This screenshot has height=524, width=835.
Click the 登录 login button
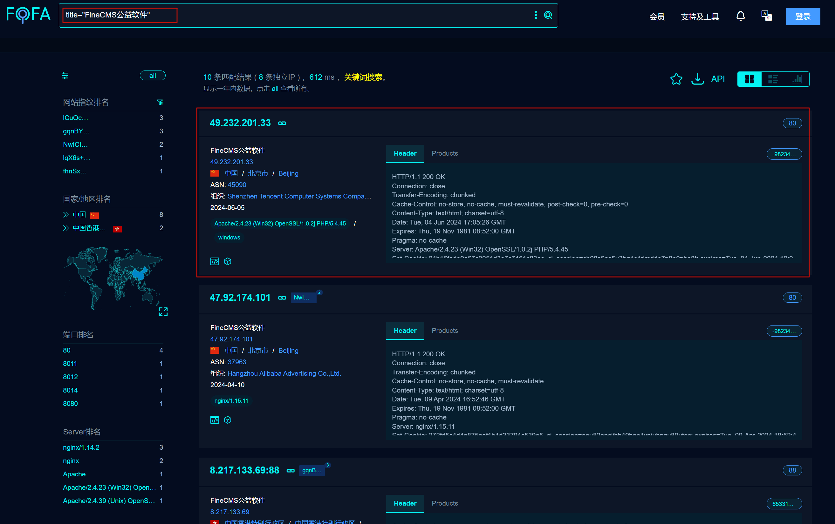[x=803, y=16]
